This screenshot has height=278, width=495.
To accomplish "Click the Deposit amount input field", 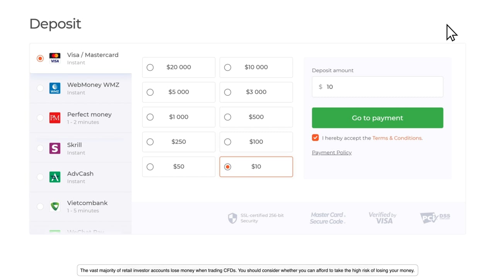I will tap(383, 87).
